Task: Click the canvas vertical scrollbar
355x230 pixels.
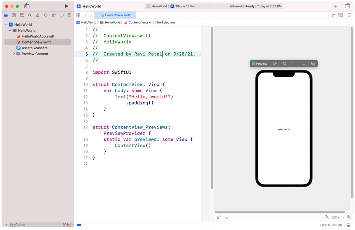Action: tap(352, 113)
